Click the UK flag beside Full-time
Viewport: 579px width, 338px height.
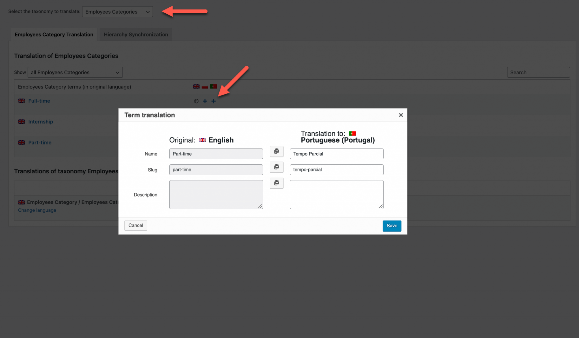pos(21,101)
